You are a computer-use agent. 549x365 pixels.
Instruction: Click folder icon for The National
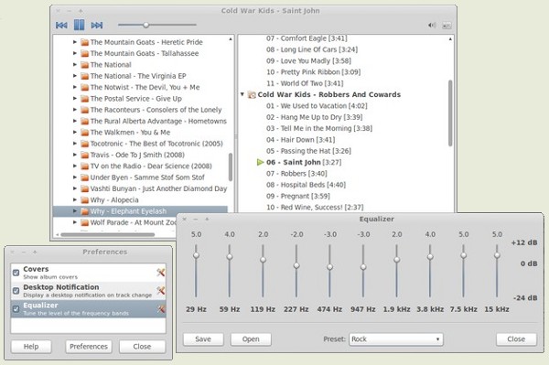click(84, 65)
